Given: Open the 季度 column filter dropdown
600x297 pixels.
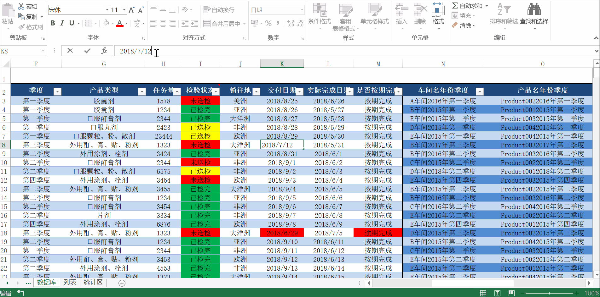Looking at the screenshot, I should (x=57, y=91).
